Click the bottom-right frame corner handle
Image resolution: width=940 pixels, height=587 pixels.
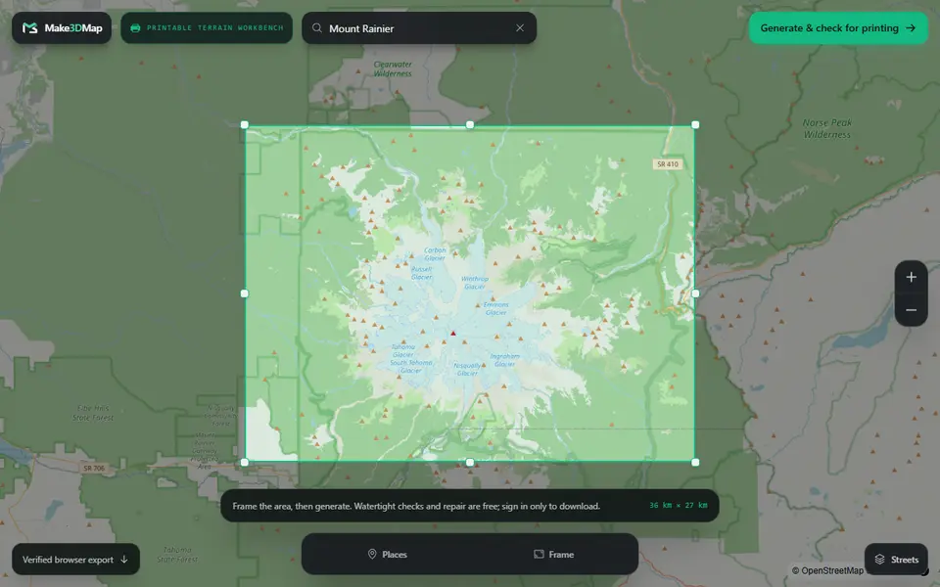[x=695, y=463]
